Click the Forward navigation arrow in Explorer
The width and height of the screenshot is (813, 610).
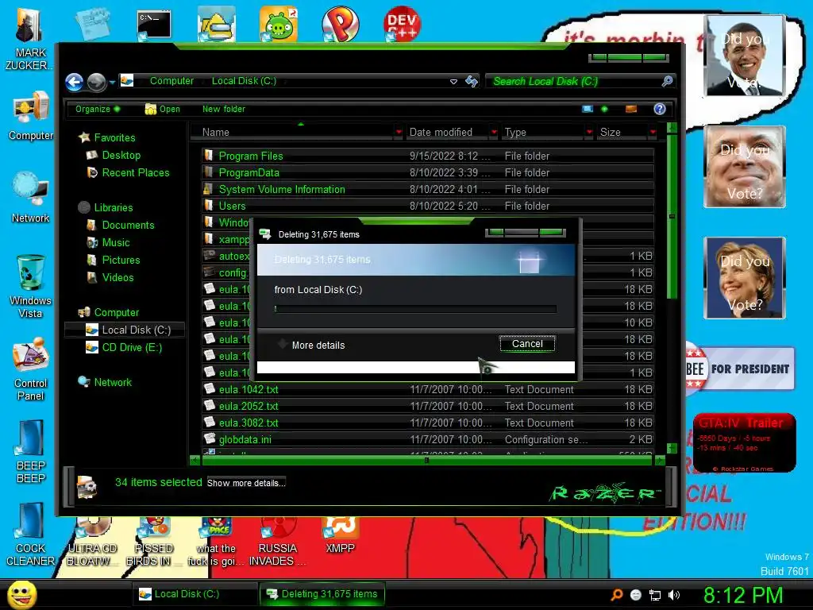[97, 82]
